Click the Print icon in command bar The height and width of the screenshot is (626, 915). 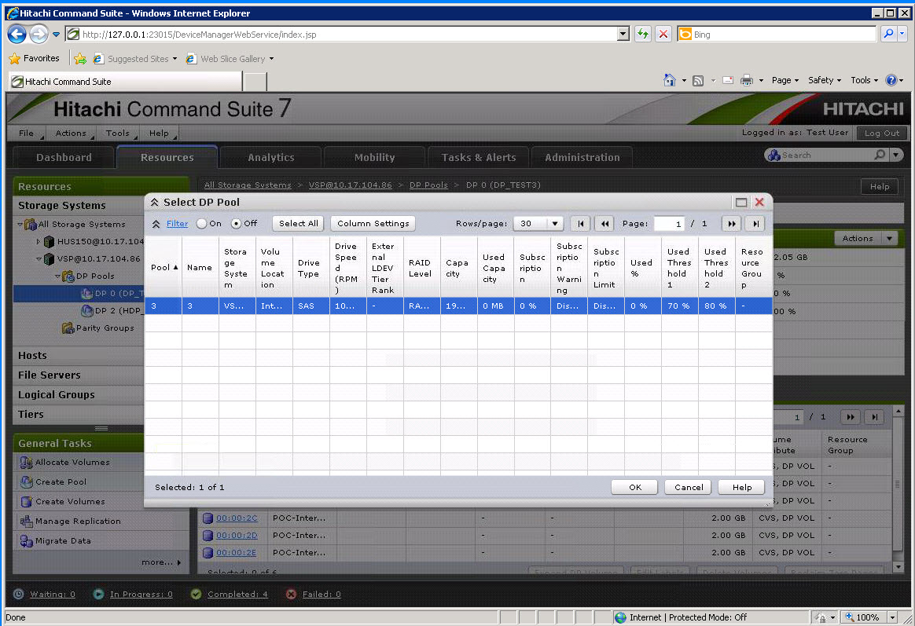click(746, 80)
